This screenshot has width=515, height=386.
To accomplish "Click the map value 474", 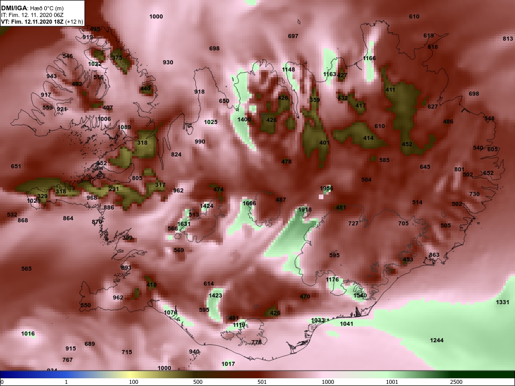I will click(218, 189).
